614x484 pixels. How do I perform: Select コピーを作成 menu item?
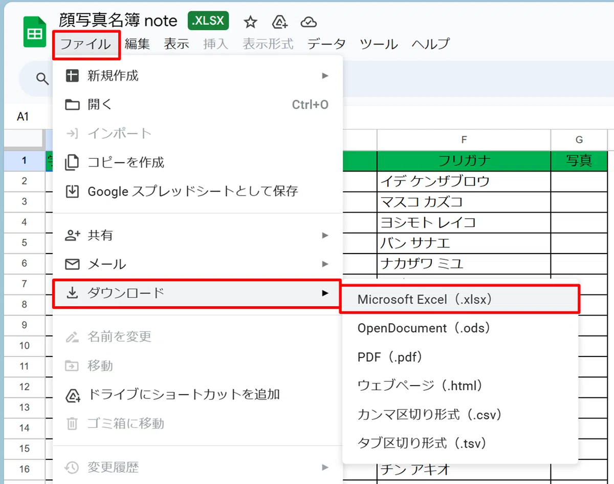tap(198, 162)
